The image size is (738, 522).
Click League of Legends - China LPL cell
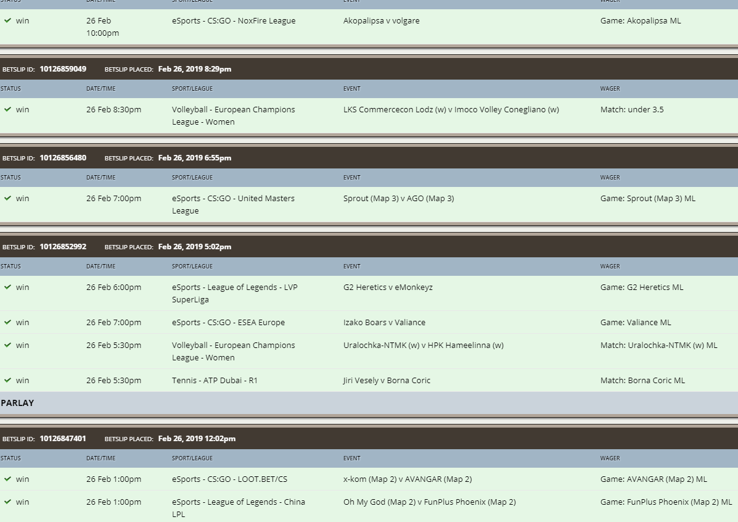(x=238, y=508)
